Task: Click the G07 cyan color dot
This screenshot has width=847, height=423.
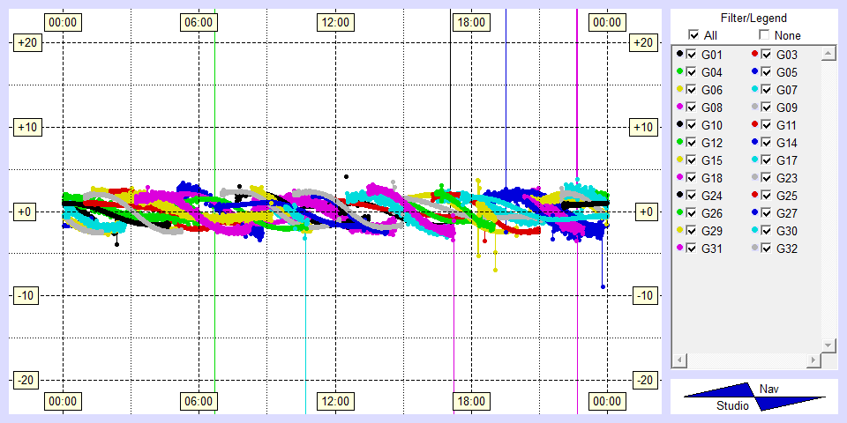Action: click(x=755, y=90)
